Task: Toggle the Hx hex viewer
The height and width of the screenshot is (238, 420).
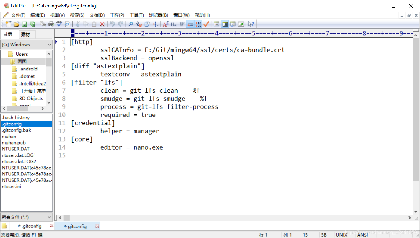Action: pos(173,24)
